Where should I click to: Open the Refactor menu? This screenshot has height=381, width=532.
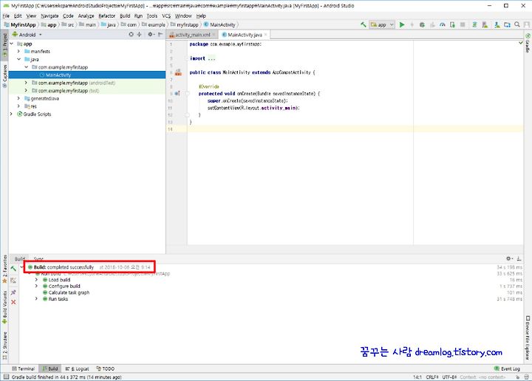(107, 16)
